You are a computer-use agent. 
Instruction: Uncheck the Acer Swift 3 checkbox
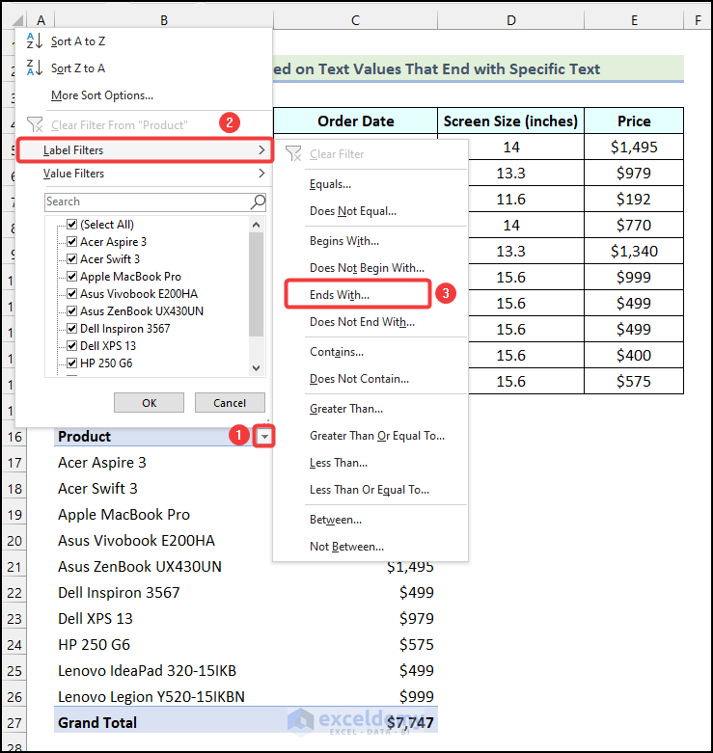72,258
